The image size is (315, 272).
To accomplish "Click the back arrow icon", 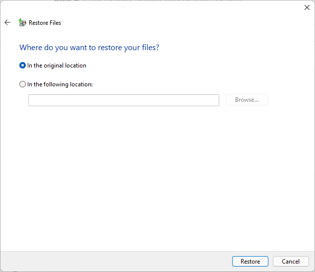I will point(7,22).
